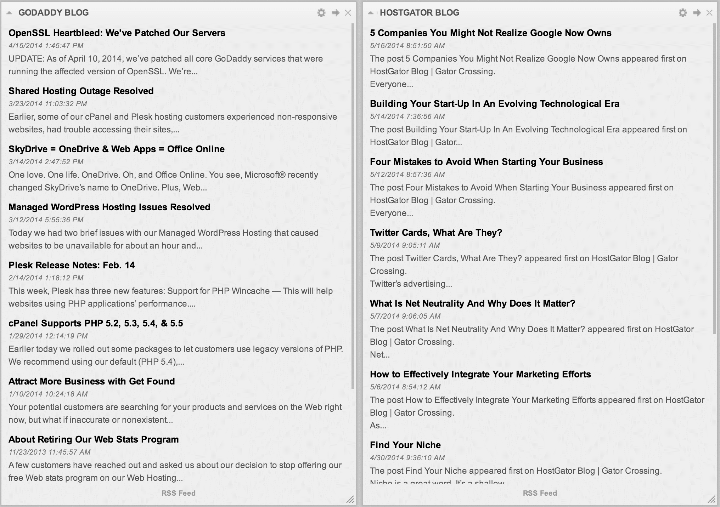The image size is (720, 507).
Task: Open How to Effectively Integrate Marketing Efforts
Action: [480, 374]
